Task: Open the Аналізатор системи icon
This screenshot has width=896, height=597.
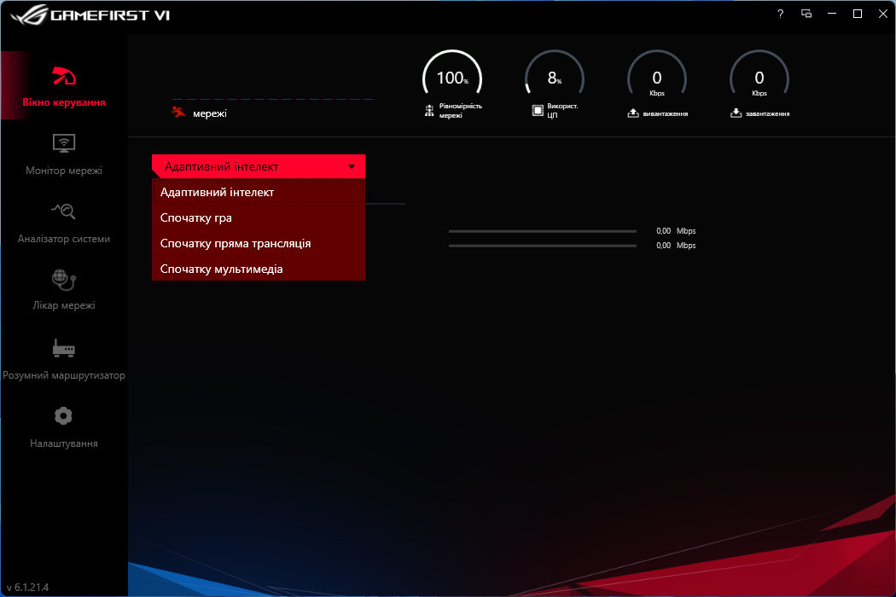Action: 64,212
